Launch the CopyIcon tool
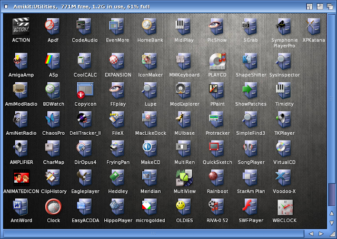 click(85, 90)
